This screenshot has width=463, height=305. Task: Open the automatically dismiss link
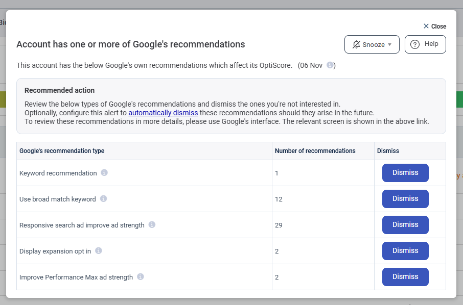(x=163, y=113)
